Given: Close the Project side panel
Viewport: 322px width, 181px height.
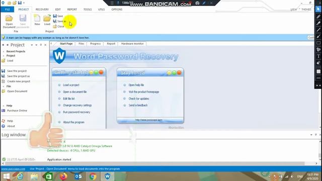Looking at the screenshot, I should coord(45,45).
